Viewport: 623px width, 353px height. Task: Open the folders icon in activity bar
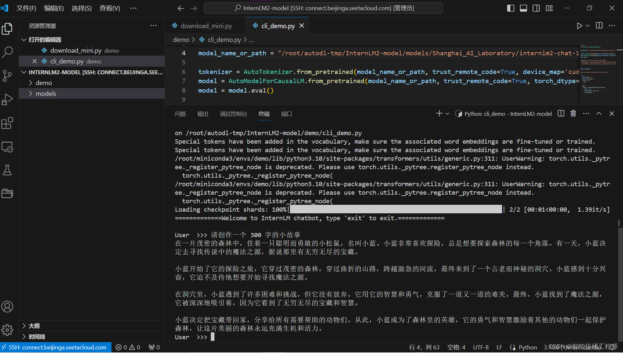tap(7, 194)
